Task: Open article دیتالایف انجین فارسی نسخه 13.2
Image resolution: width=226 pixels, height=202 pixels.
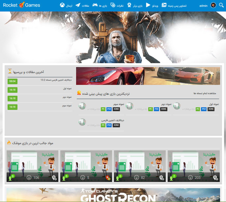Action: coord(58,80)
